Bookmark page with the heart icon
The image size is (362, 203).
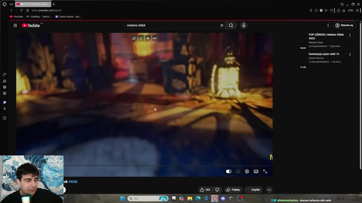point(331,10)
